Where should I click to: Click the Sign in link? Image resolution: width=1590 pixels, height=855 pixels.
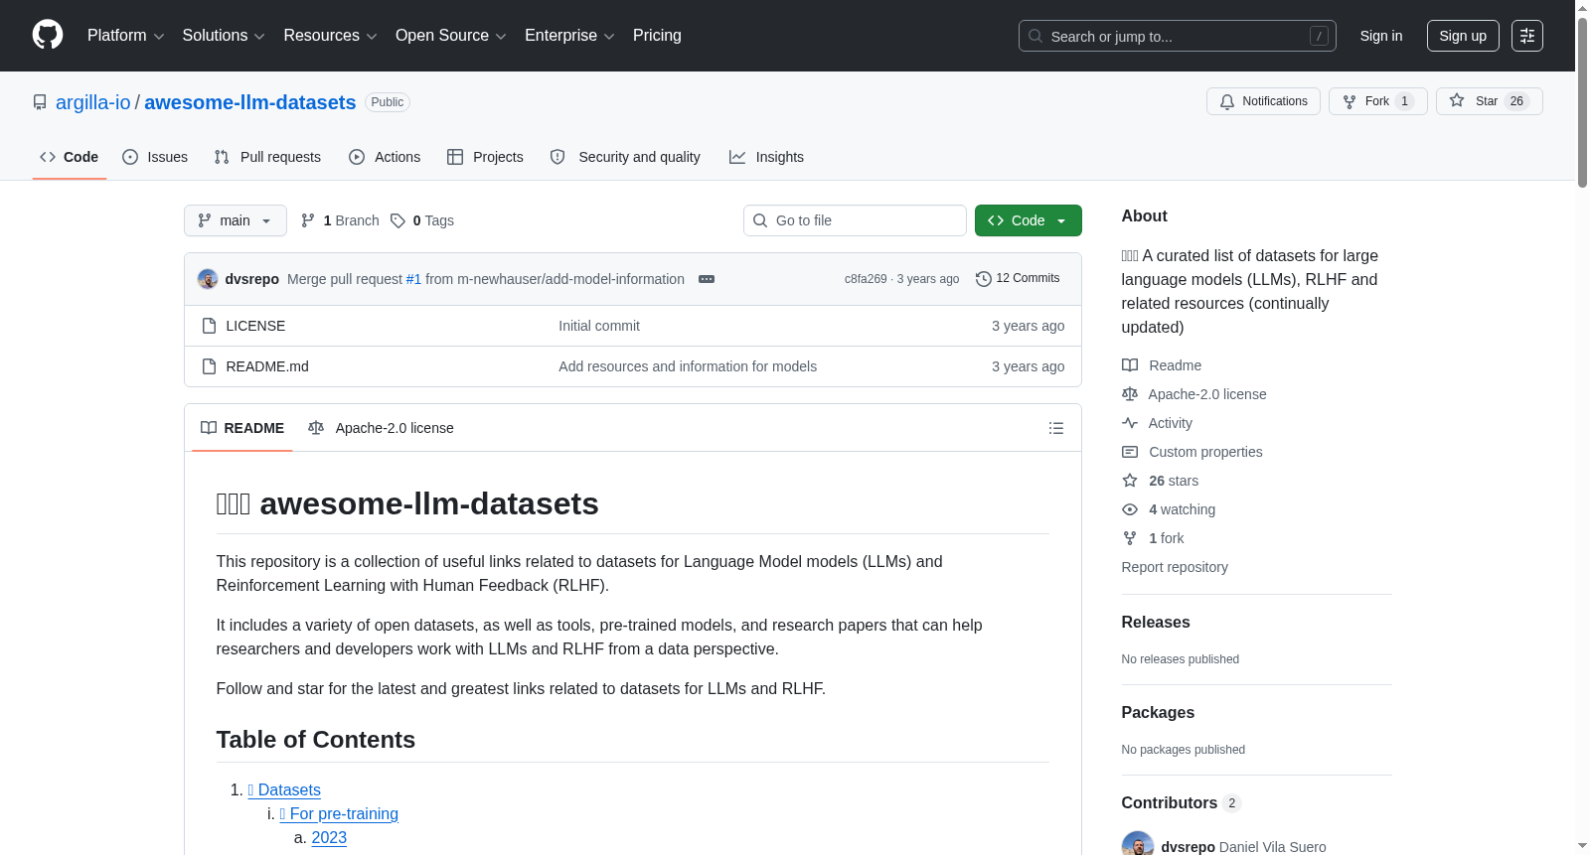pyautogui.click(x=1381, y=36)
